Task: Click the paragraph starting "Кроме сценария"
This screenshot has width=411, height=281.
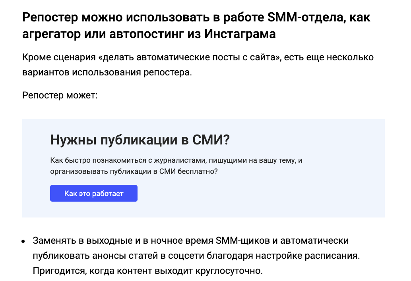Action: coord(198,65)
